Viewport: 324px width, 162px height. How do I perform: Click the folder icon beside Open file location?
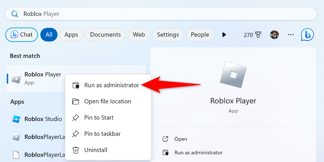click(x=75, y=102)
